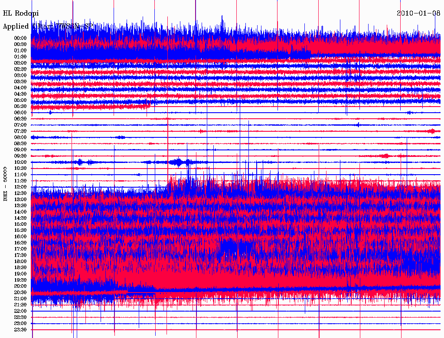
Task: Click the Applied filter text line
Action: point(48,26)
